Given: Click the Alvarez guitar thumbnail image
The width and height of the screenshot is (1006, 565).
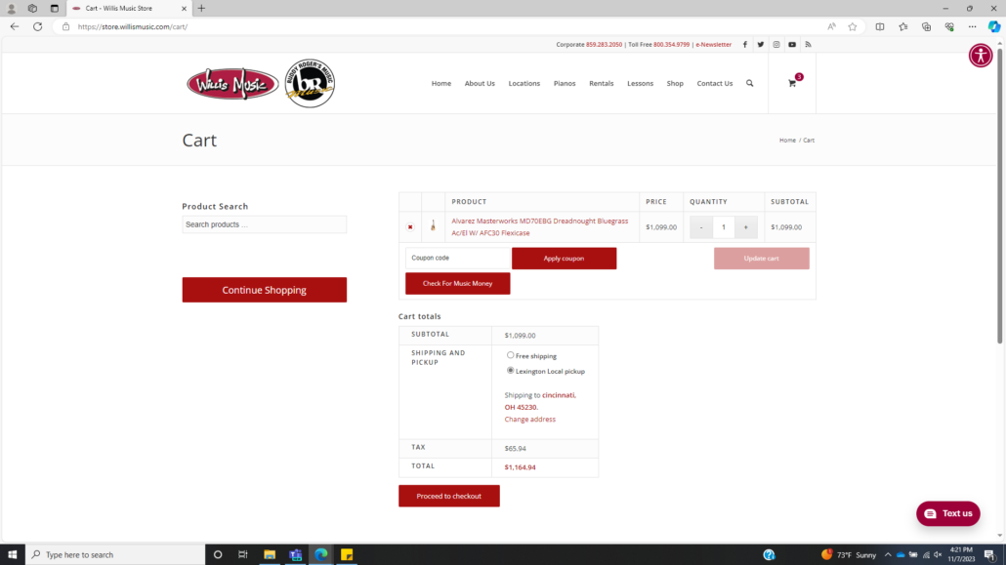Looking at the screenshot, I should pos(433,225).
